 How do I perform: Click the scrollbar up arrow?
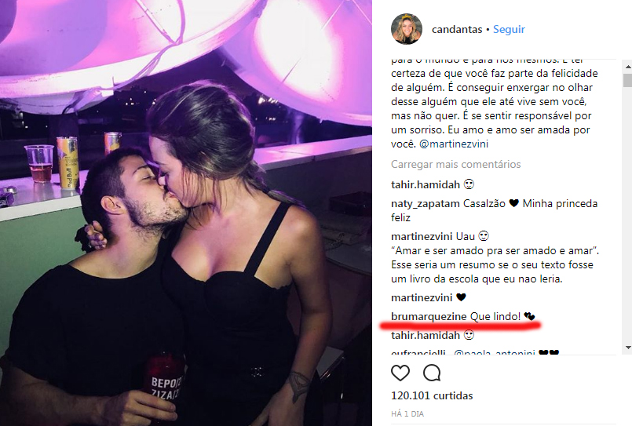coord(627,66)
